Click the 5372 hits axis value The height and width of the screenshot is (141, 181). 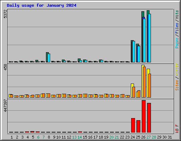tap(5, 14)
